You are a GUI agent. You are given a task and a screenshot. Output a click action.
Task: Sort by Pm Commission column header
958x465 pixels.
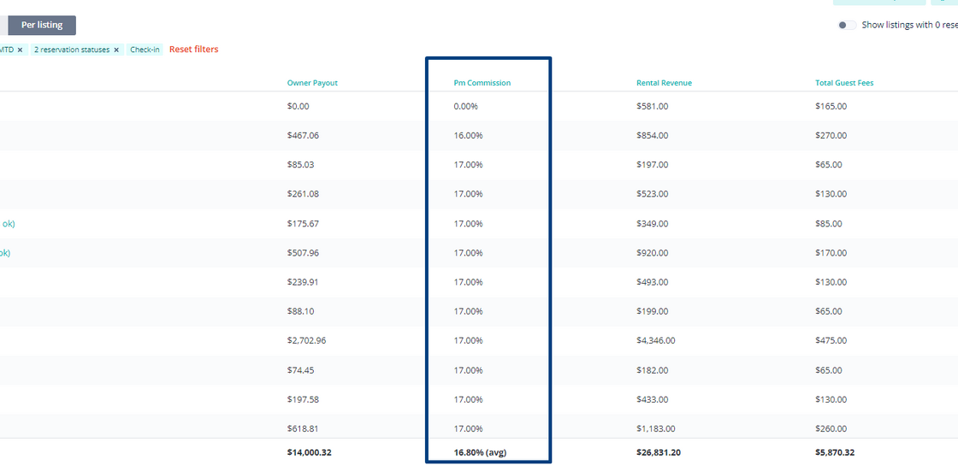coord(482,83)
